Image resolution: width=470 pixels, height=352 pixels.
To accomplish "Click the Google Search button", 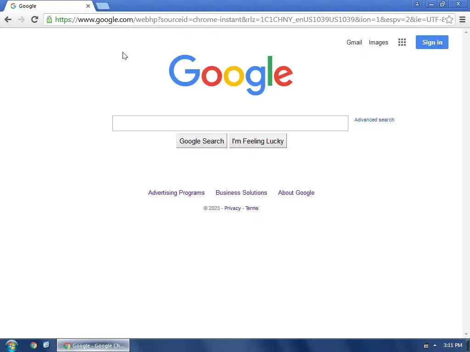I will [201, 141].
